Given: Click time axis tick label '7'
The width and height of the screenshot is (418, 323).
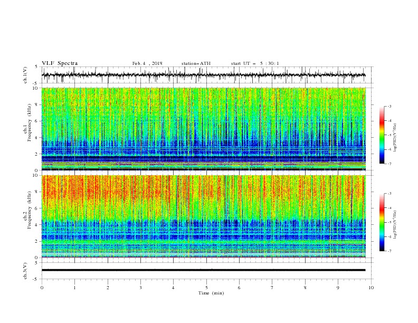Looking at the screenshot, I should [272, 288].
